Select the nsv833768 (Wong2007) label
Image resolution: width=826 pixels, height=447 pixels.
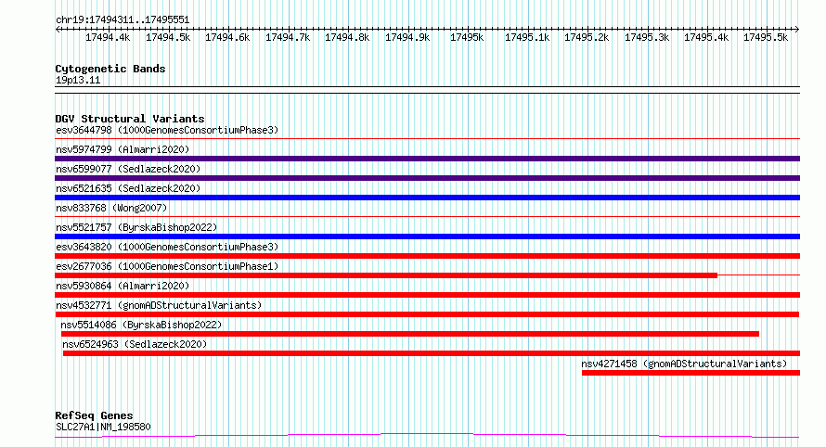click(111, 208)
